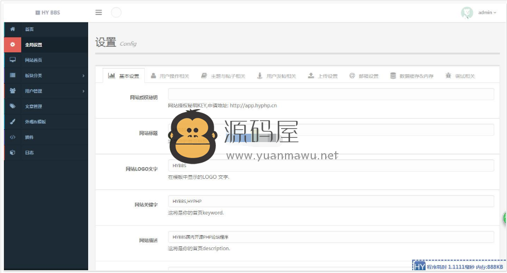Open the 上传设置 tab
This screenshot has height=273, width=507.
[x=322, y=76]
